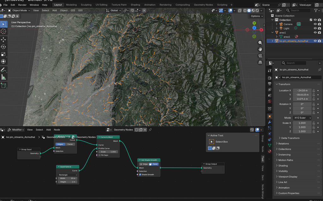The image size is (323, 201).
Task: Hide Camera in viewport via eye icon
Action: coord(315,24)
